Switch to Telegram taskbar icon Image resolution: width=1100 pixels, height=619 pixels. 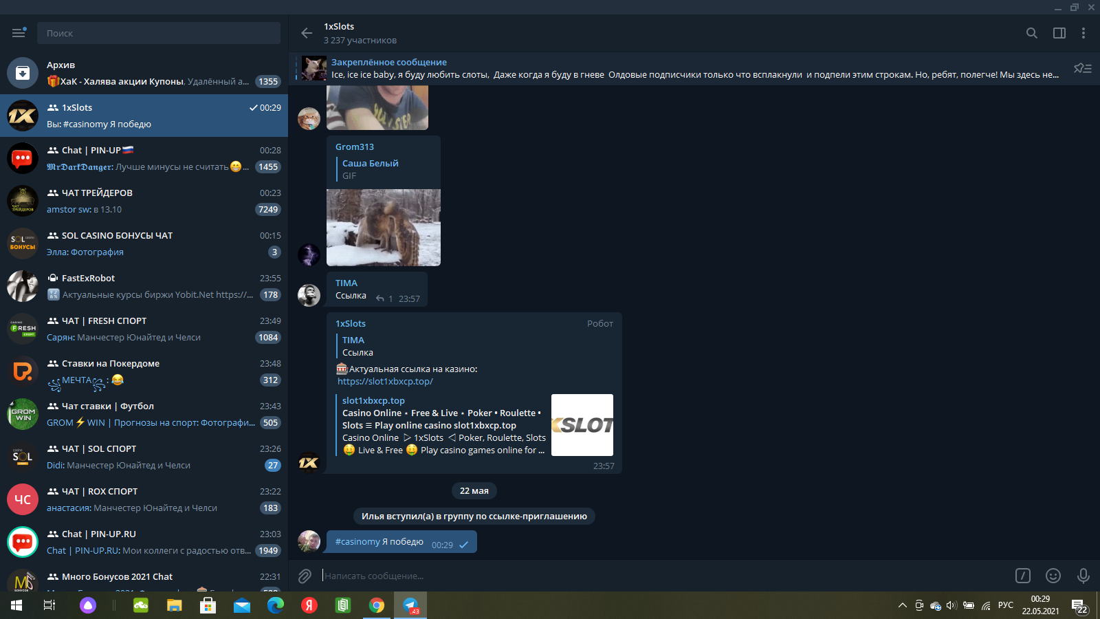410,605
